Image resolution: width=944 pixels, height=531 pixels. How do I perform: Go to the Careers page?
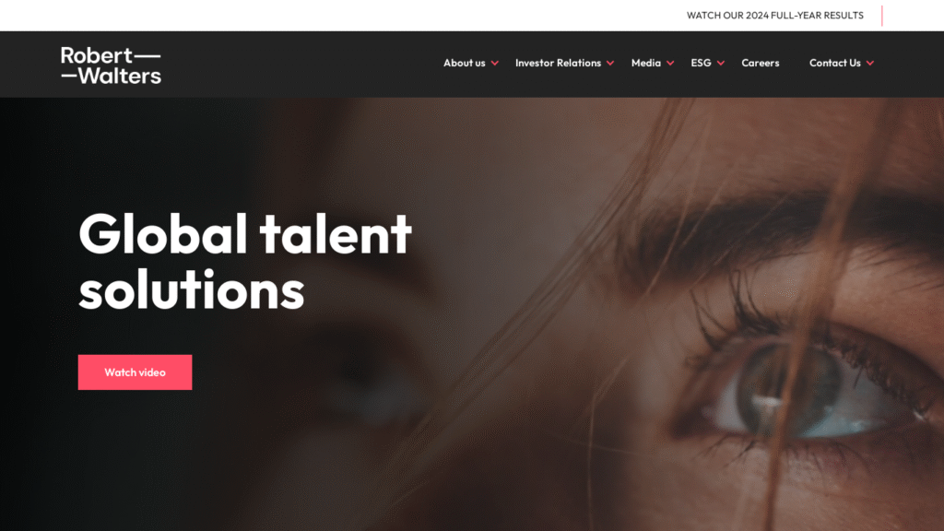click(x=761, y=63)
